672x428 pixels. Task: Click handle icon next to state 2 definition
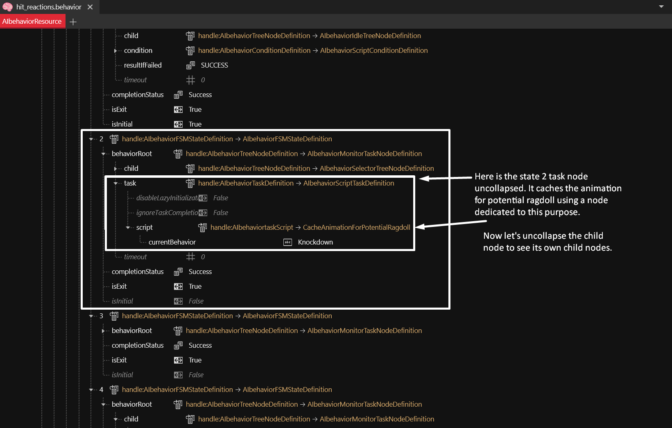coord(114,139)
